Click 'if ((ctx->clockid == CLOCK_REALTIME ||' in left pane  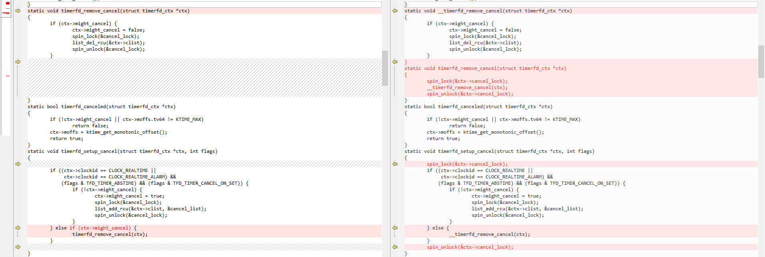tap(103, 170)
